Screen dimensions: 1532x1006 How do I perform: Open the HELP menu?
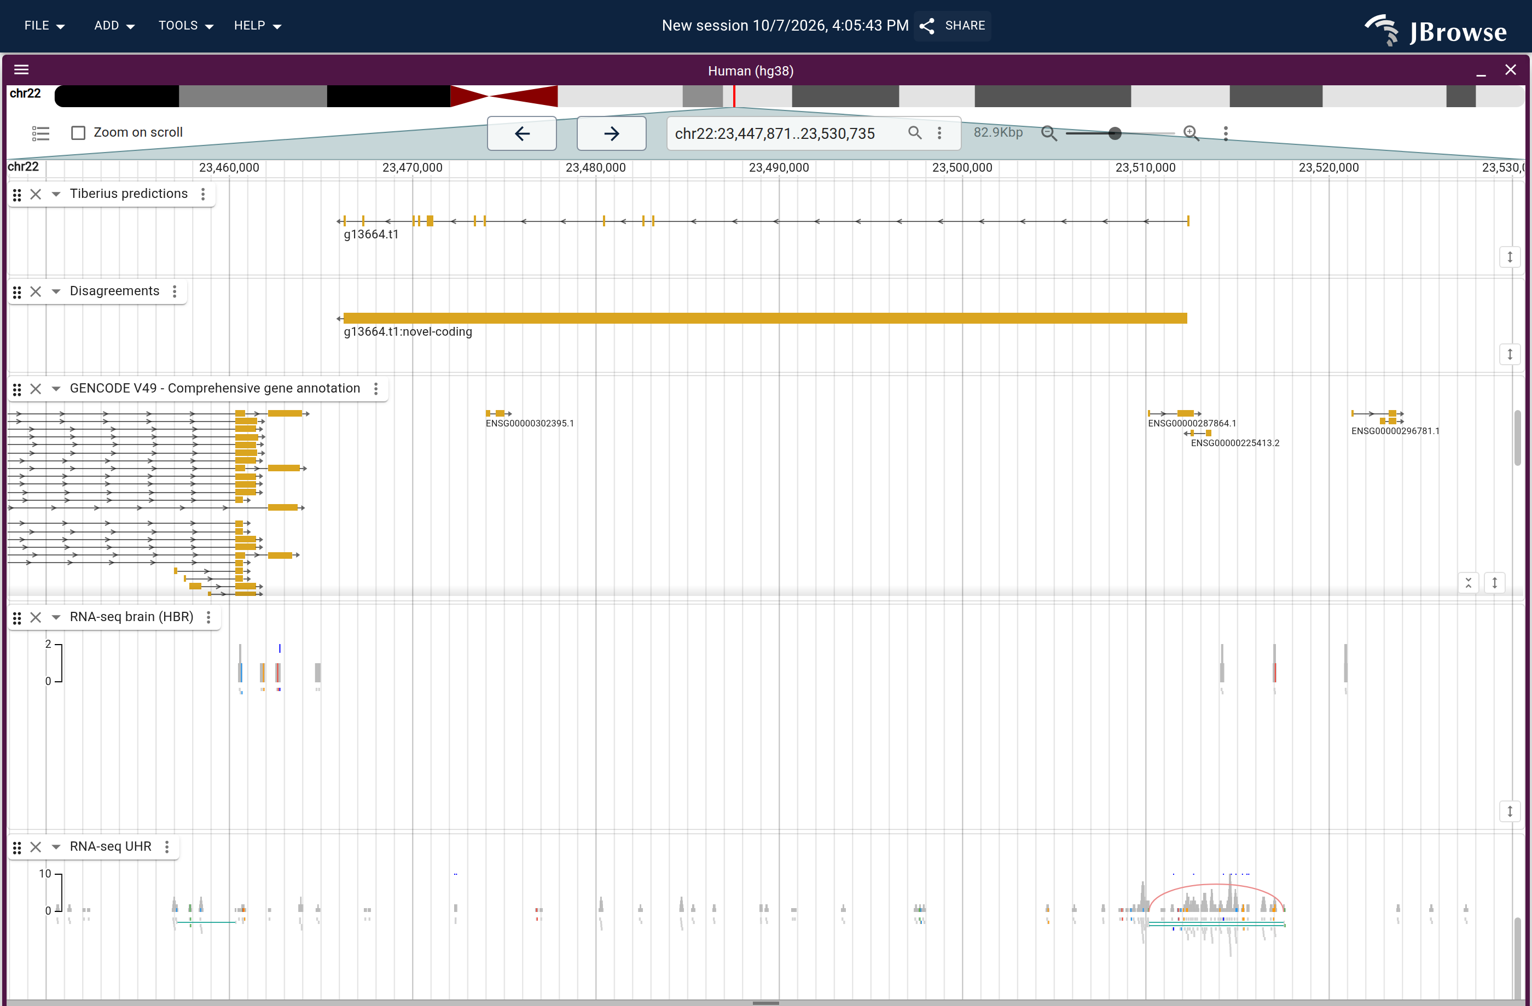[258, 26]
